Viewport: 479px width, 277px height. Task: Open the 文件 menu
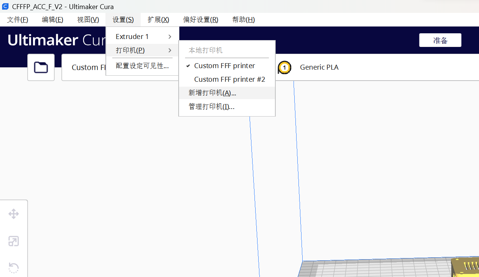(17, 20)
